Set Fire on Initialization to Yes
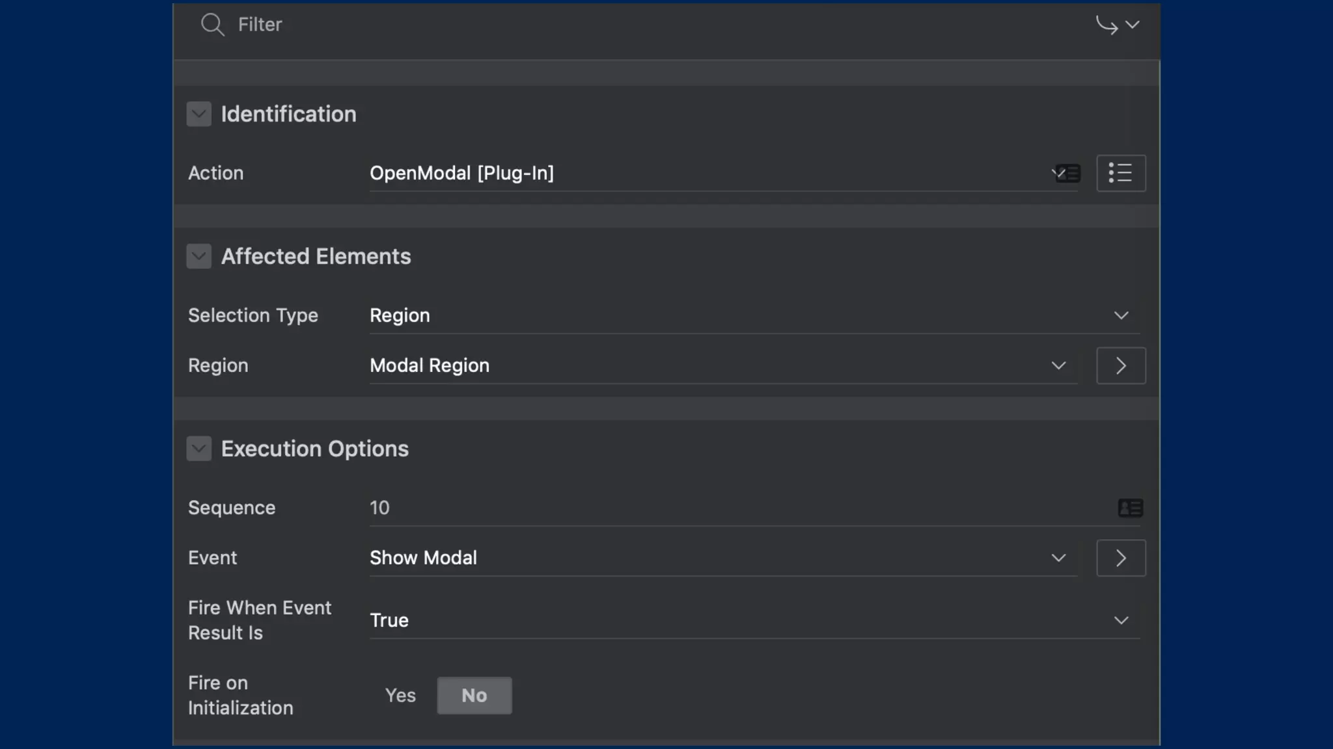The image size is (1333, 749). (x=400, y=696)
